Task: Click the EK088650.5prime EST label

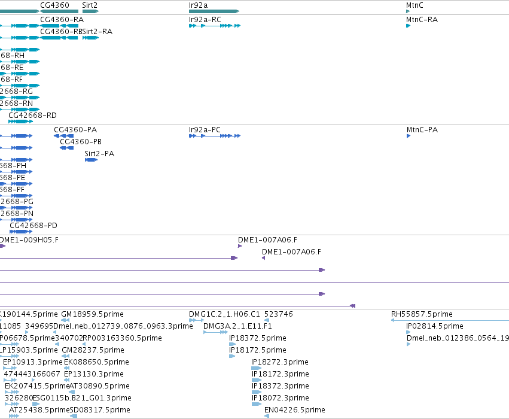Action: (96, 363)
